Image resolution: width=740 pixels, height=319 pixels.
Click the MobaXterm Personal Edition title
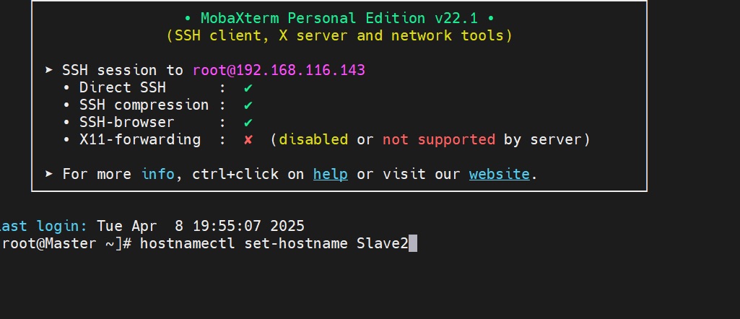339,17
